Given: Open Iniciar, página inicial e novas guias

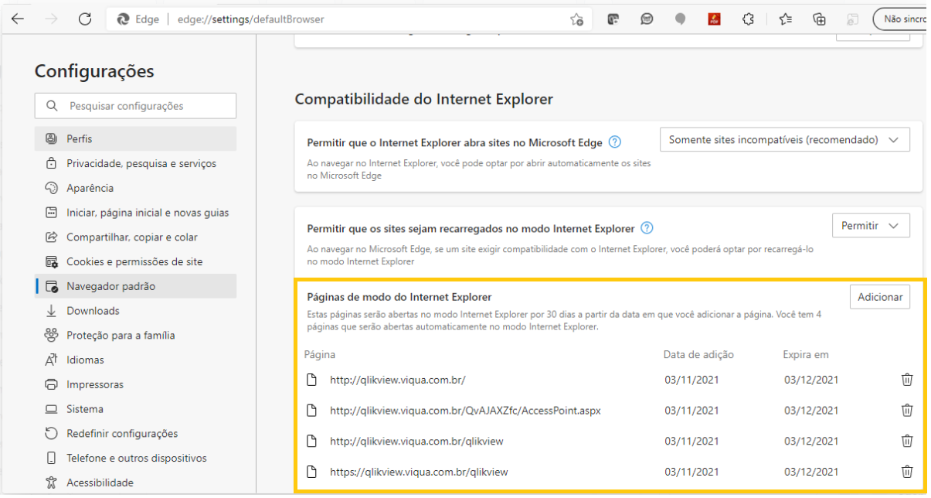Looking at the screenshot, I should (135, 213).
